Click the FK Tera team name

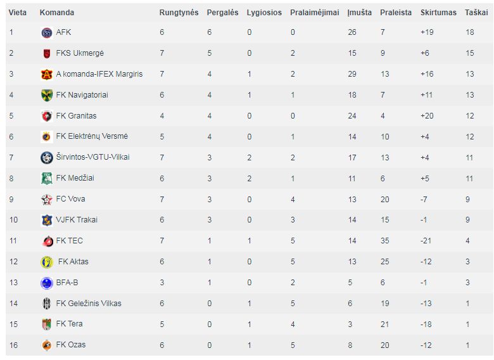(69, 324)
